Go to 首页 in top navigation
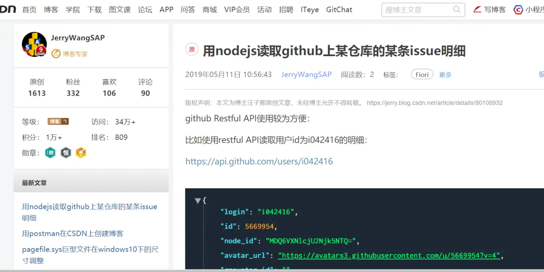This screenshot has height=272, width=544. [29, 10]
